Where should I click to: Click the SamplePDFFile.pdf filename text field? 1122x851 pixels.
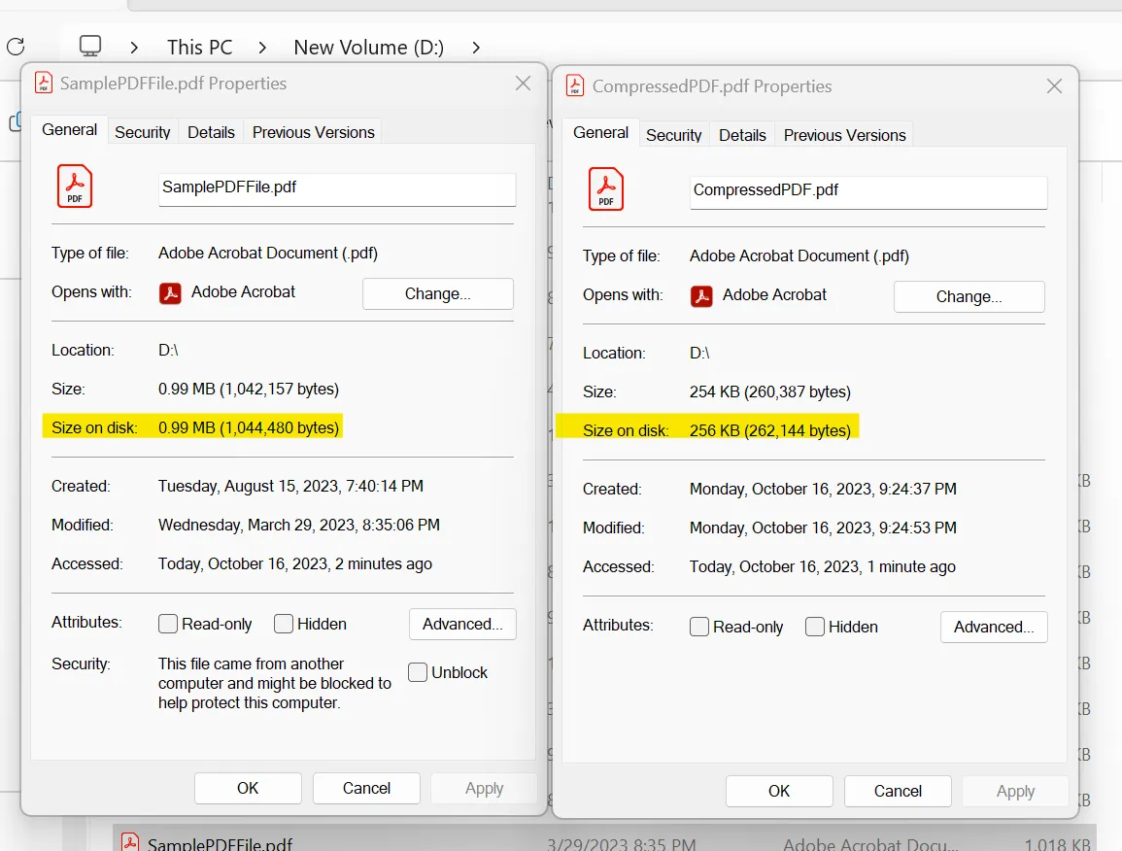pyautogui.click(x=336, y=187)
